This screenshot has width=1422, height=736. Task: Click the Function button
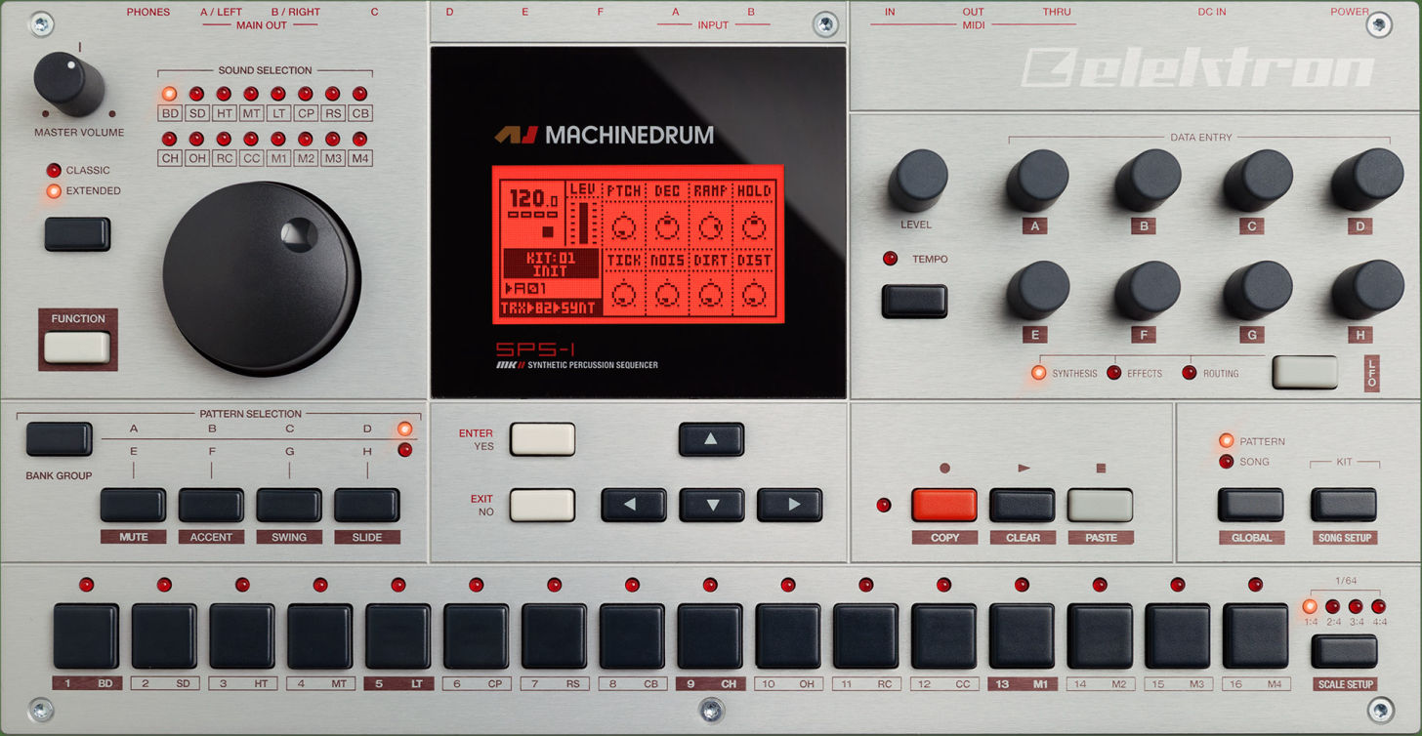coord(77,348)
